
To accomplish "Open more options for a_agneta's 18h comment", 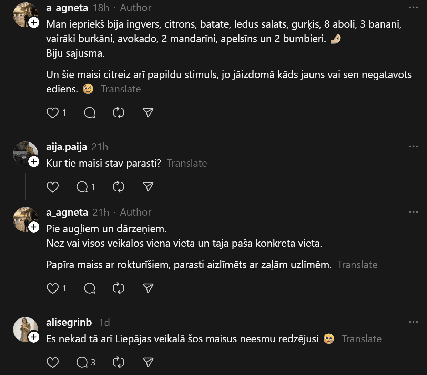I will coord(413,7).
